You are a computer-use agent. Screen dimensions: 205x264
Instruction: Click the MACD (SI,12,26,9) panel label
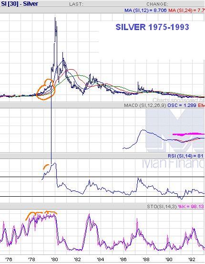pos(145,106)
